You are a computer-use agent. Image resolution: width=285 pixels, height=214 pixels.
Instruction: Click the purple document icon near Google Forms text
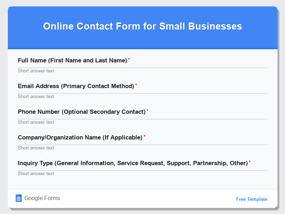point(19,198)
